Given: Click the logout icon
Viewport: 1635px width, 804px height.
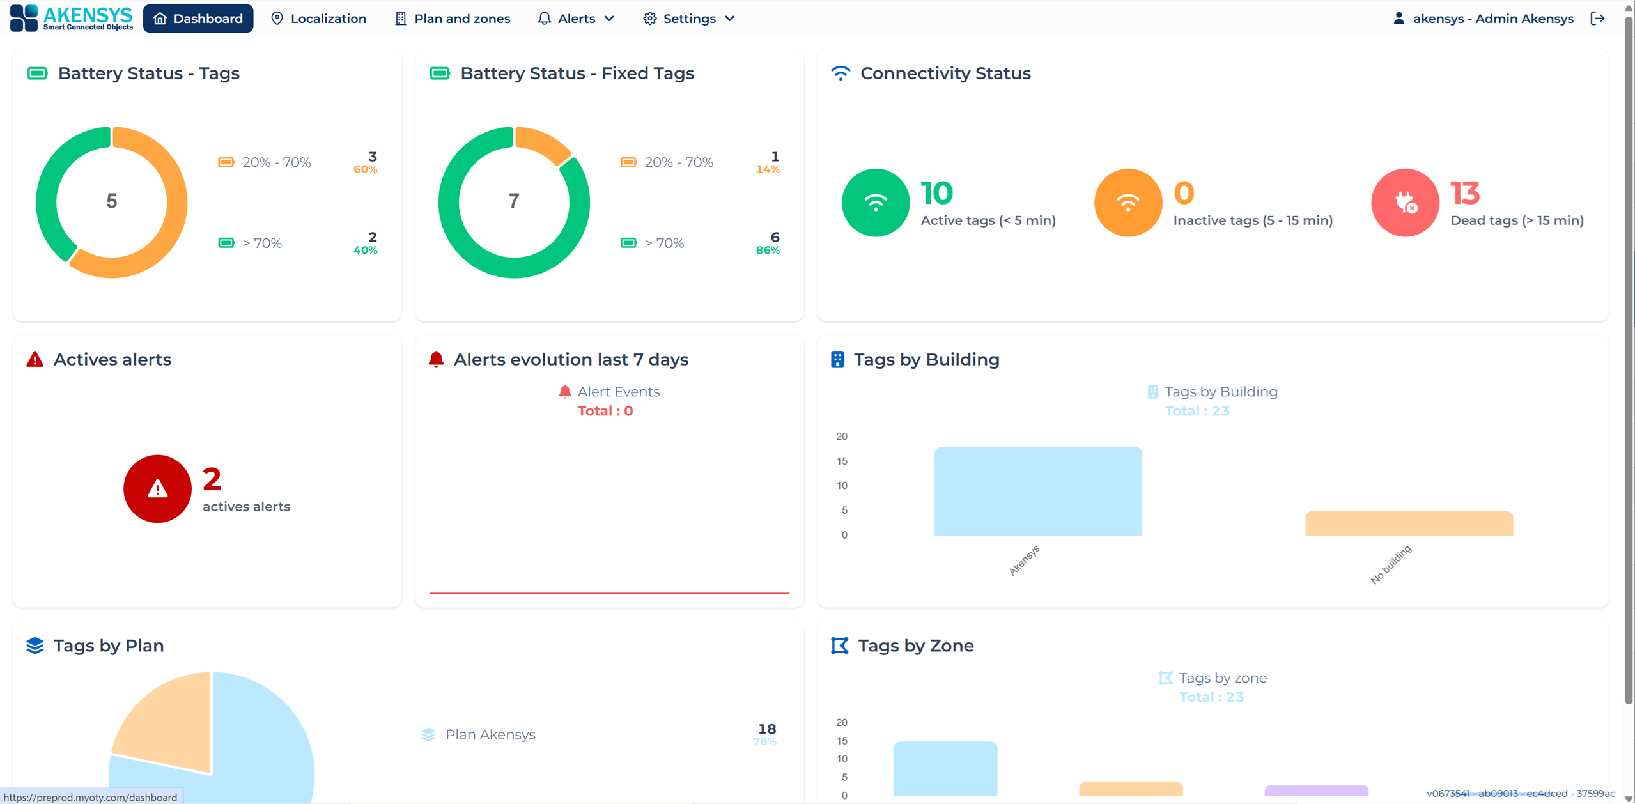Looking at the screenshot, I should (x=1597, y=19).
